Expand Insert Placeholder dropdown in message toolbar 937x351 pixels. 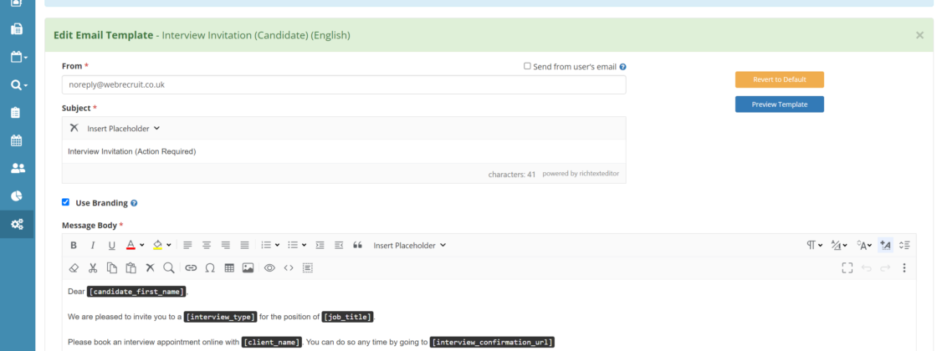pos(409,245)
